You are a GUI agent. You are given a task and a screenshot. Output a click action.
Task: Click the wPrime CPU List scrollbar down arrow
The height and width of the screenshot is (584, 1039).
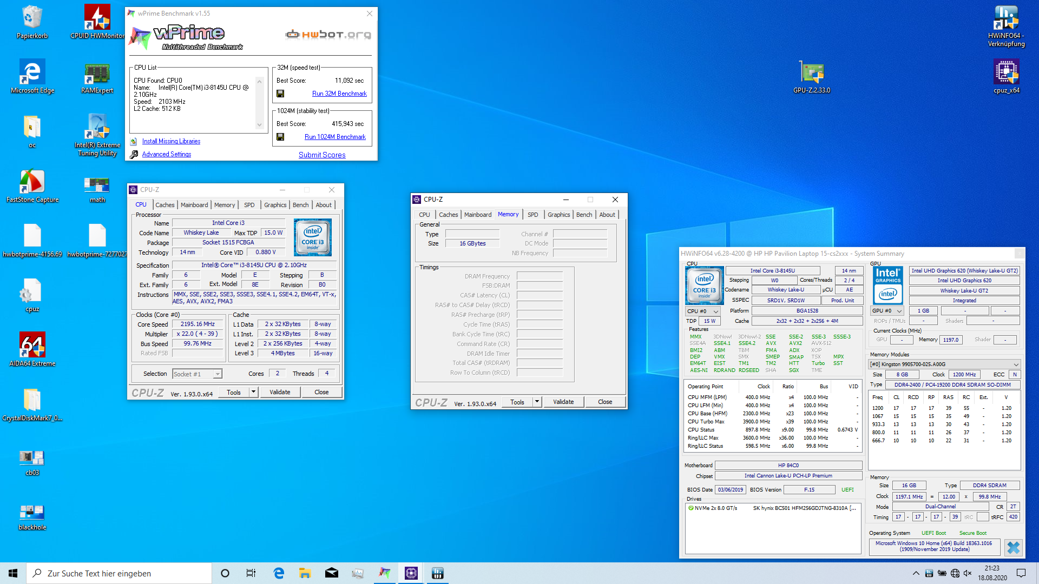(259, 125)
